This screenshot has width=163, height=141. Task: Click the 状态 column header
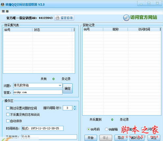52,30
